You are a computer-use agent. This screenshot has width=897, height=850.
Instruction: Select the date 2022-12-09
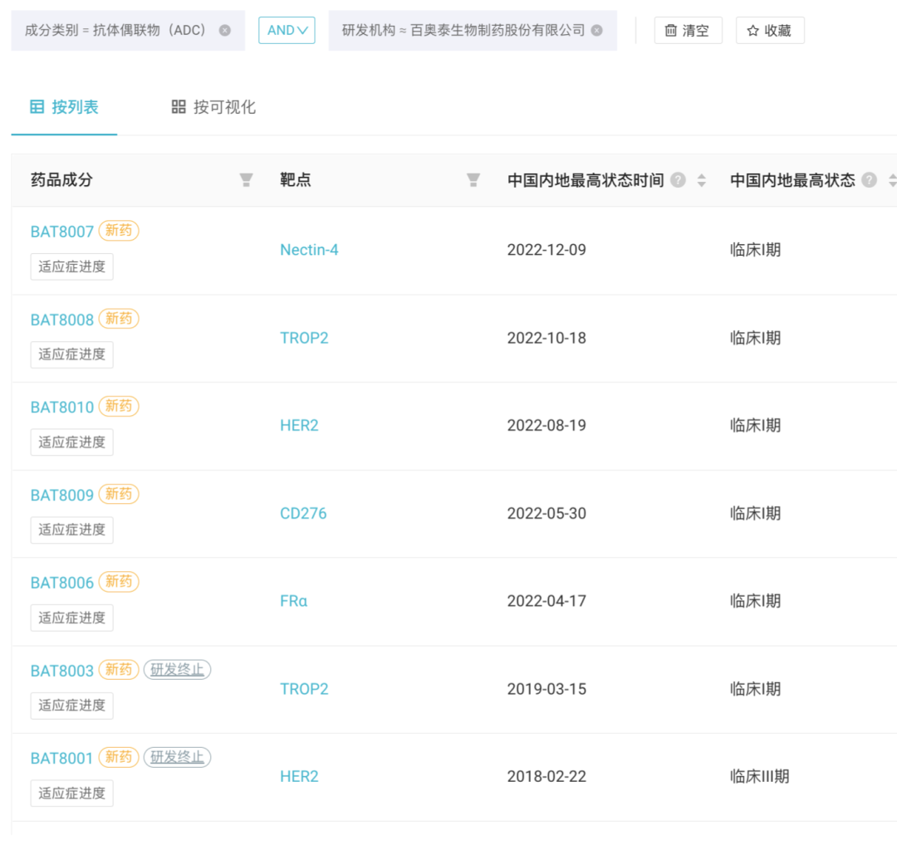(x=547, y=250)
